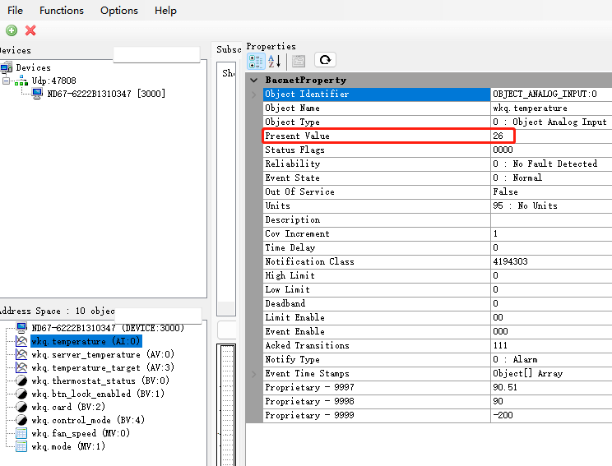612x466 pixels.
Task: Click the Status Flags property row
Action: coord(437,150)
